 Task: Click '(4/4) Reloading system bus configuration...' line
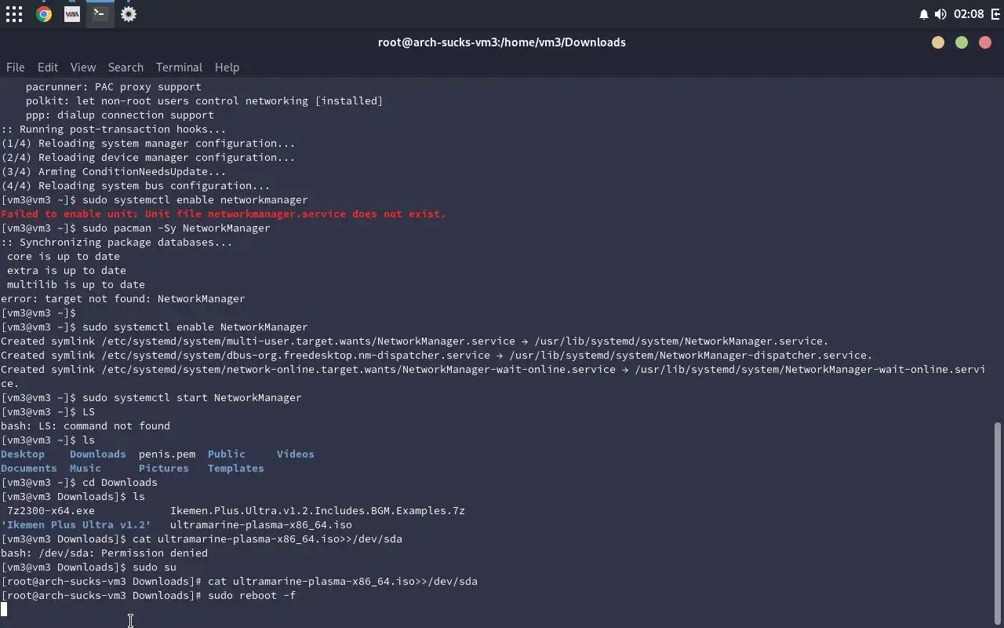[136, 185]
